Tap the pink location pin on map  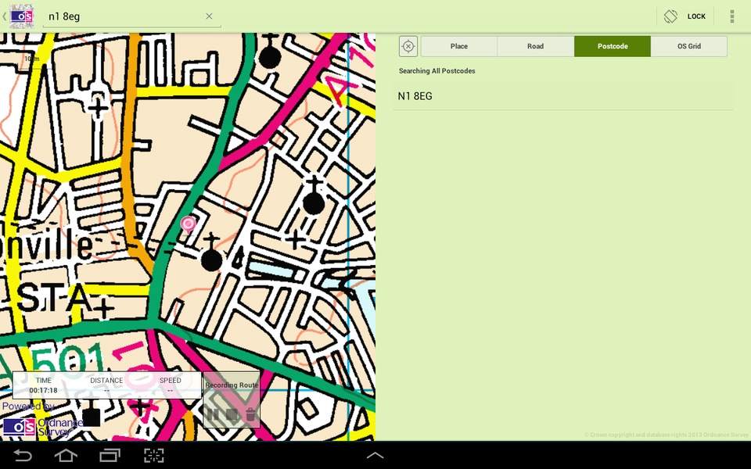[188, 224]
